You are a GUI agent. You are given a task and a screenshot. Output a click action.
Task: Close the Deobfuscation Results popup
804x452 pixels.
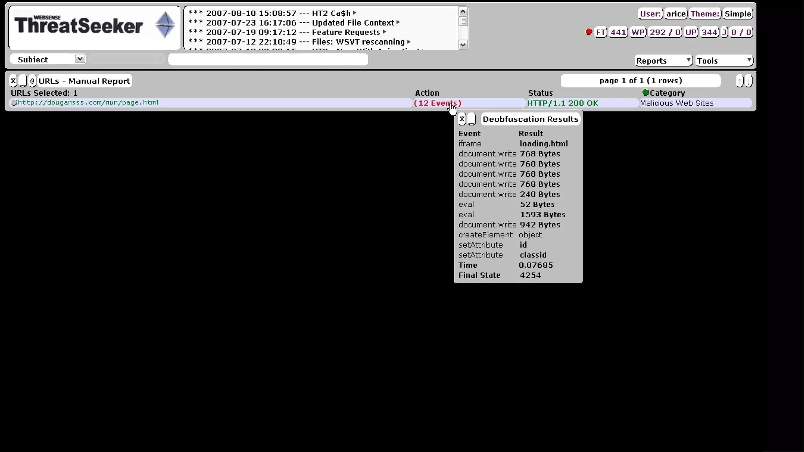tap(462, 119)
